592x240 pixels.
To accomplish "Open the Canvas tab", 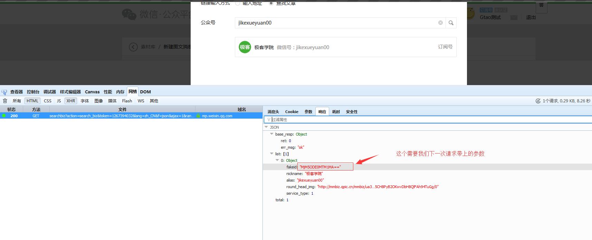I will coord(92,92).
